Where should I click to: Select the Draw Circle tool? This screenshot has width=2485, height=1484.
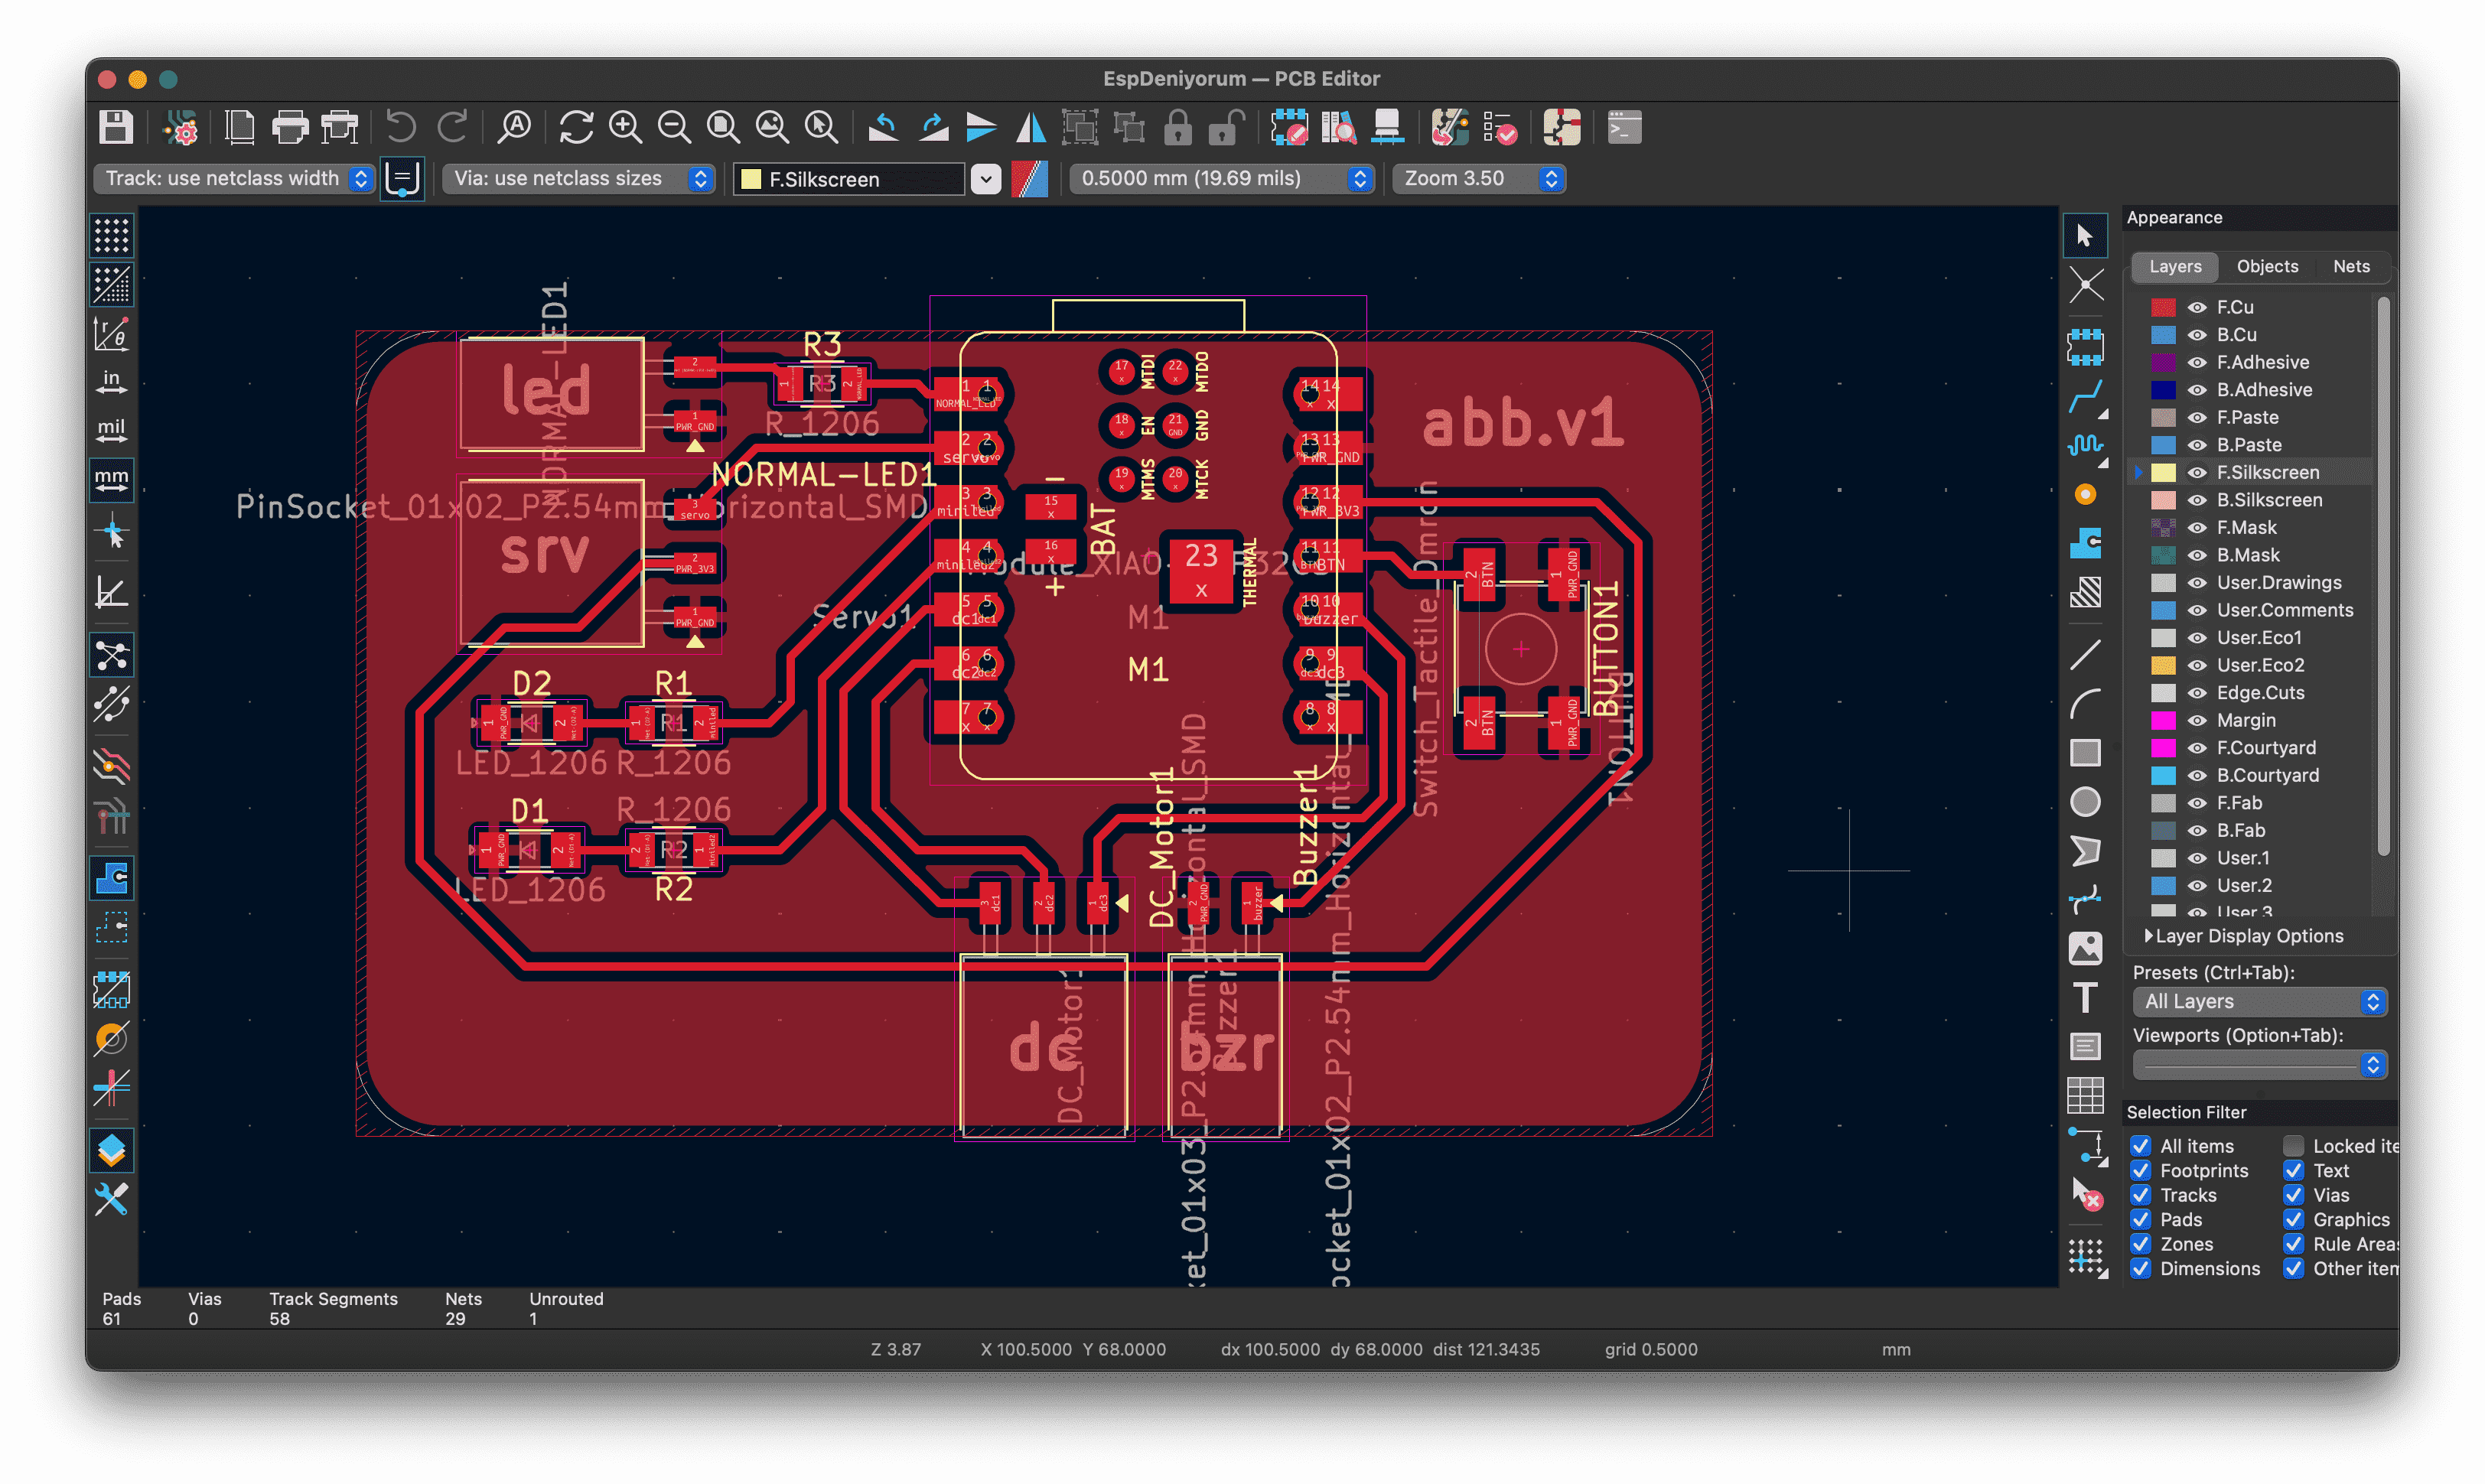tap(2085, 802)
